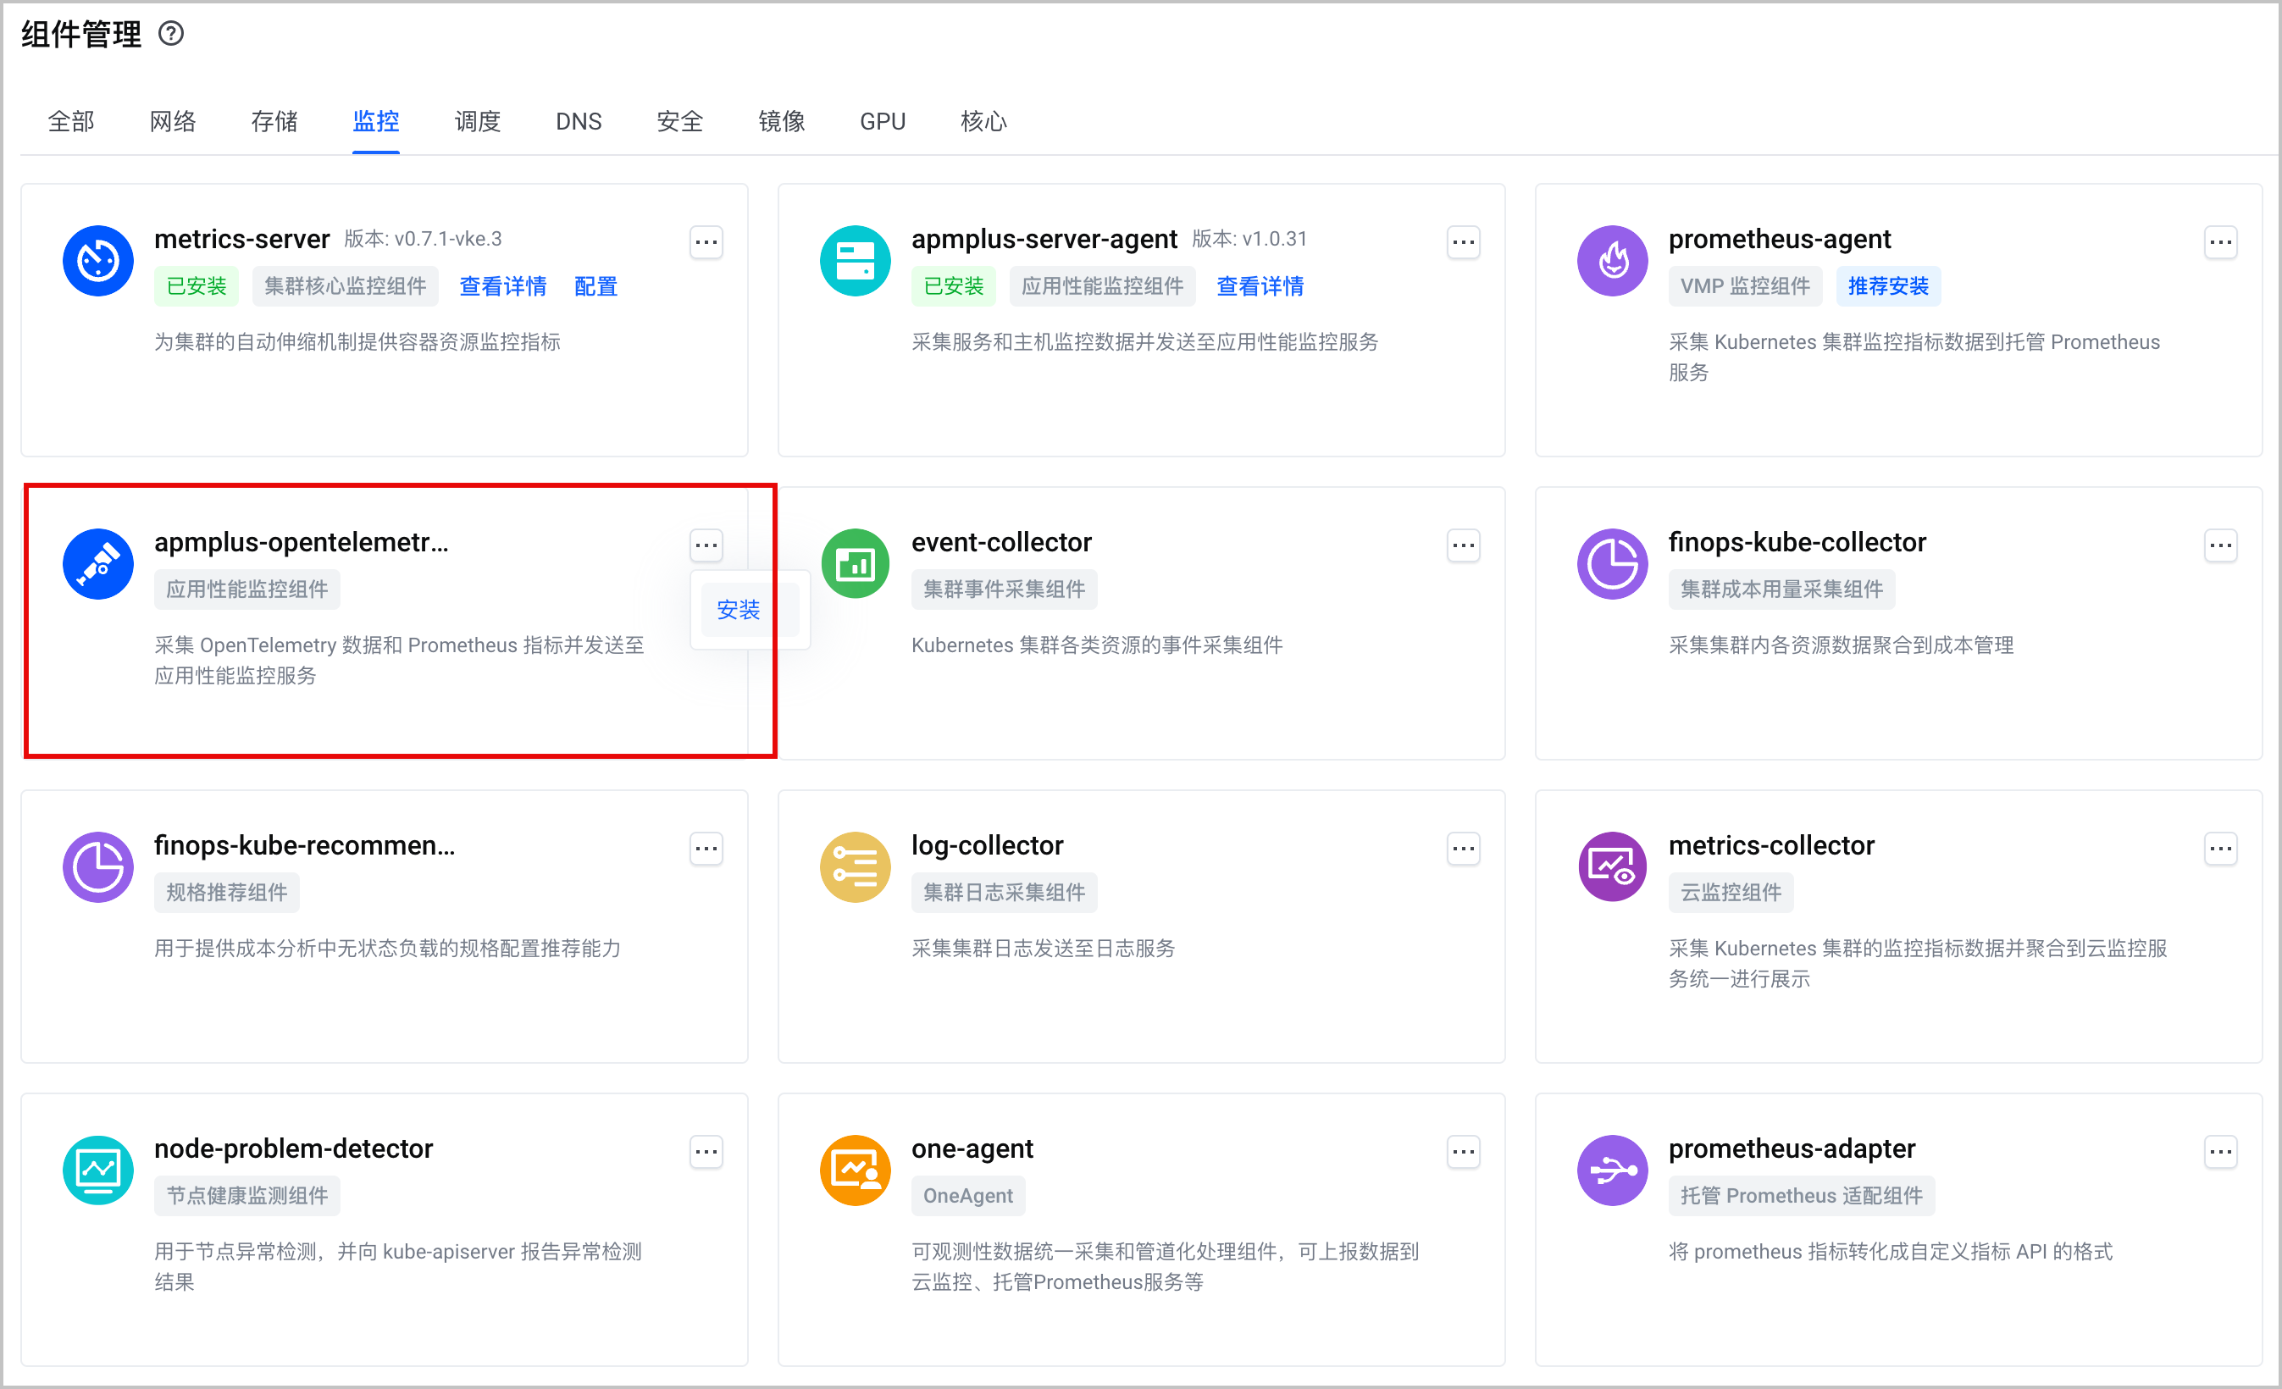Click the metrics-server component icon
Image resolution: width=2282 pixels, height=1389 pixels.
pyautogui.click(x=98, y=261)
